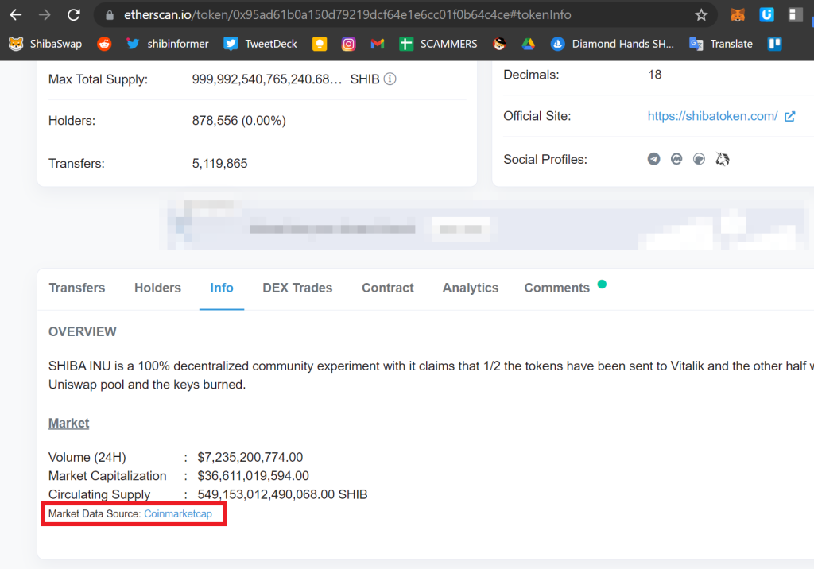Reload the Etherscan page
This screenshot has width=814, height=569.
click(74, 14)
